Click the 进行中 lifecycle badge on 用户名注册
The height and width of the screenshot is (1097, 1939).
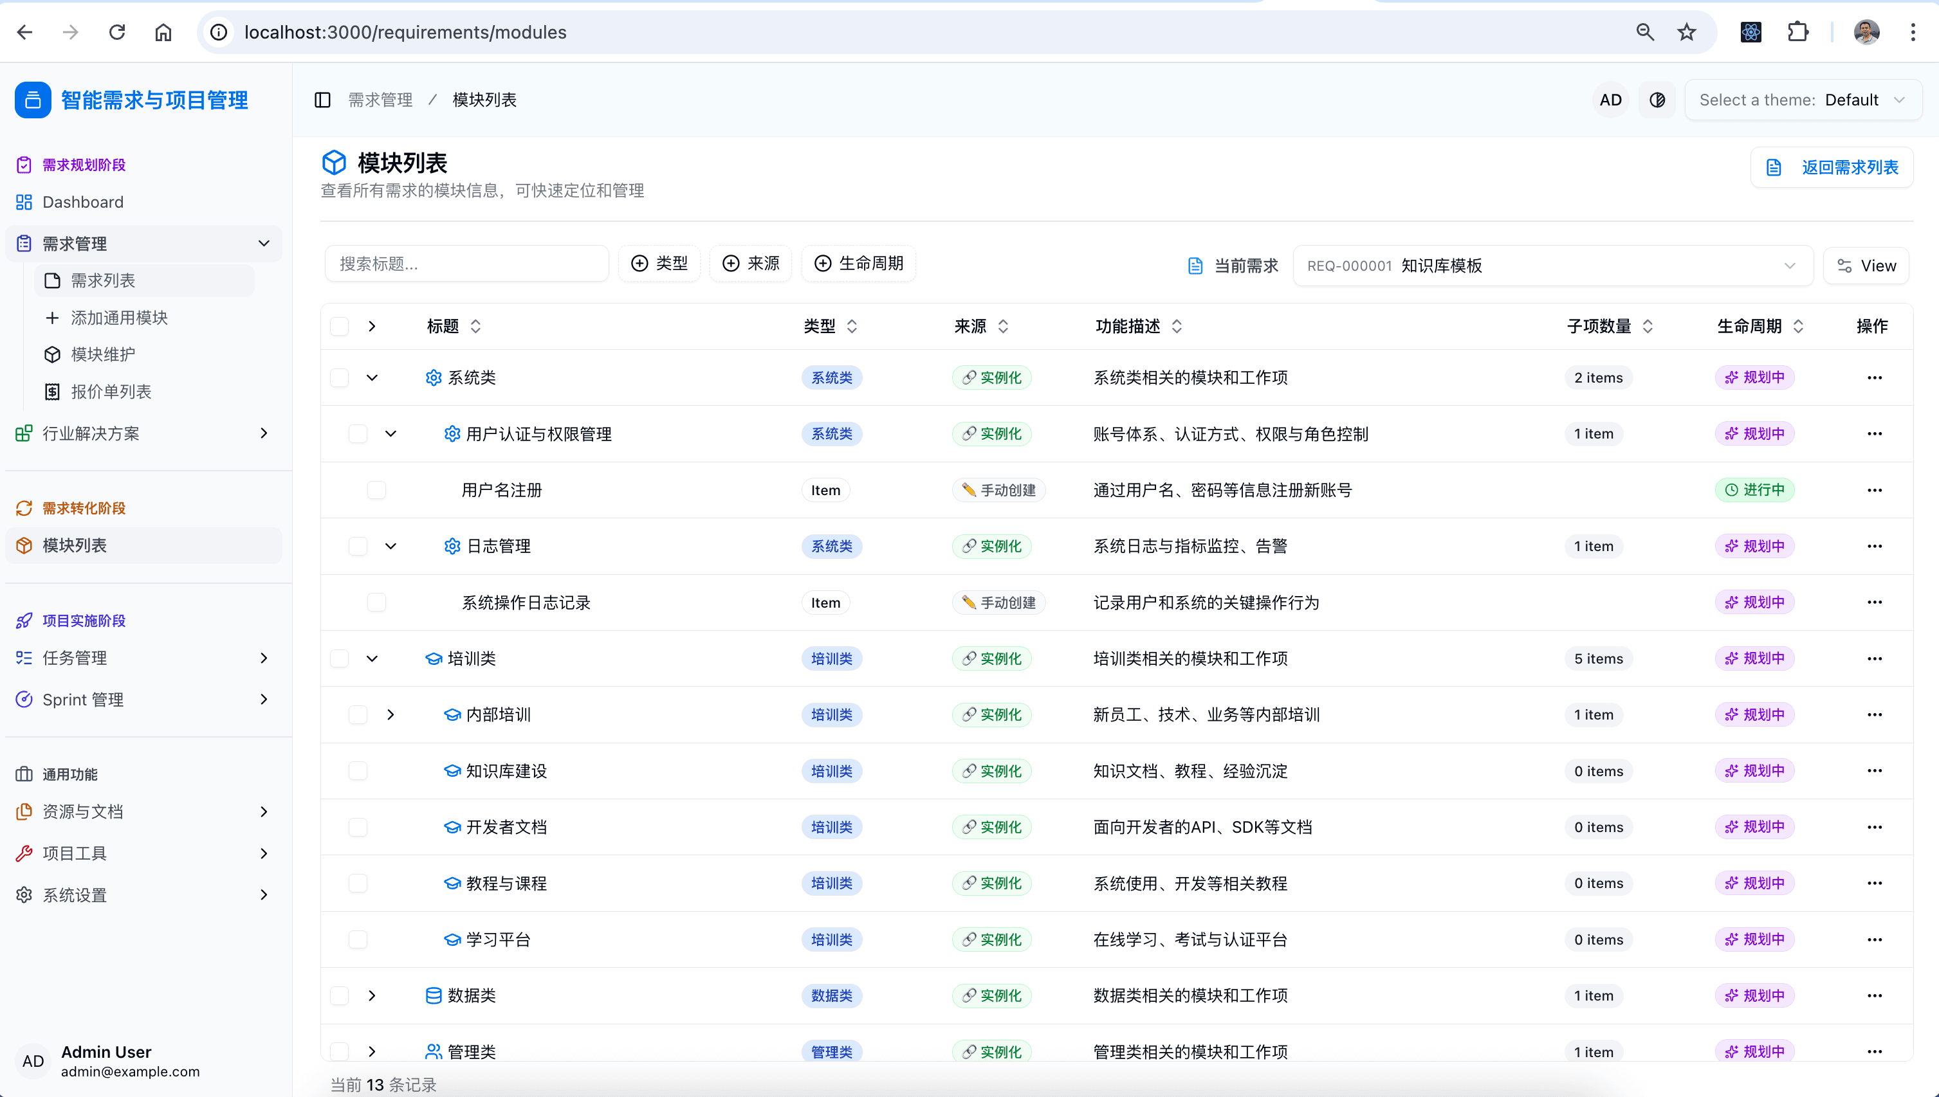1755,489
